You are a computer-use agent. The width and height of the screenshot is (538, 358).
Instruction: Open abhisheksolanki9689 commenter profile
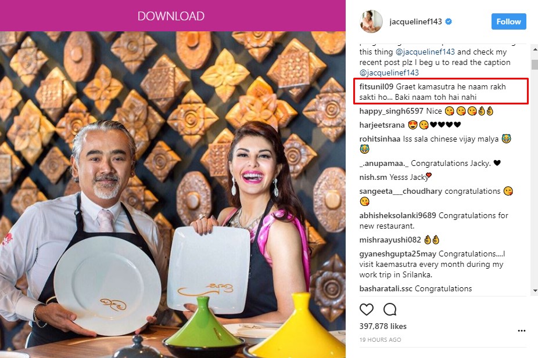coord(397,215)
